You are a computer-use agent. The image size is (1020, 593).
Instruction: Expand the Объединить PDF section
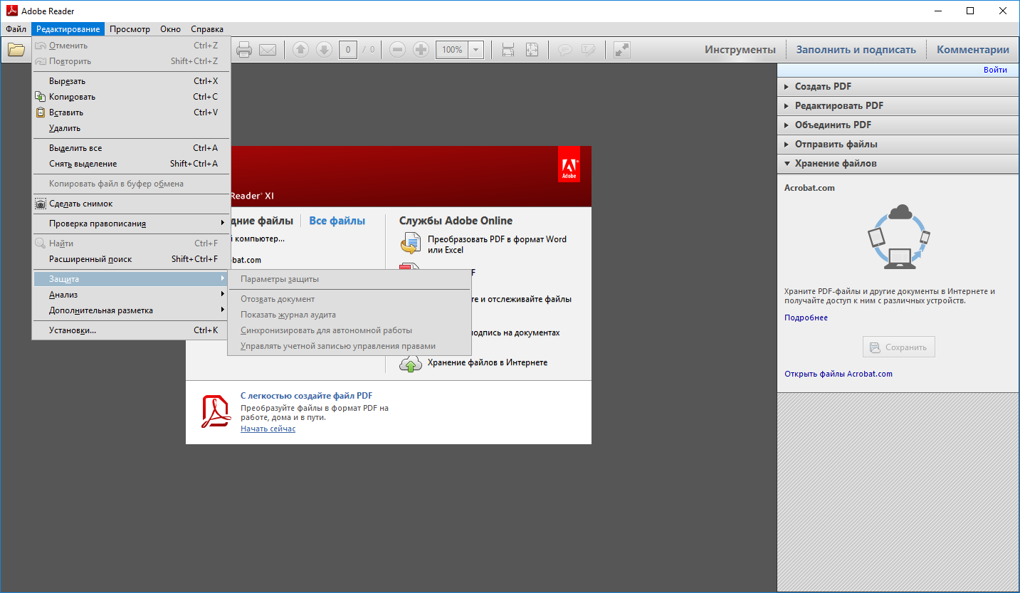(x=898, y=125)
